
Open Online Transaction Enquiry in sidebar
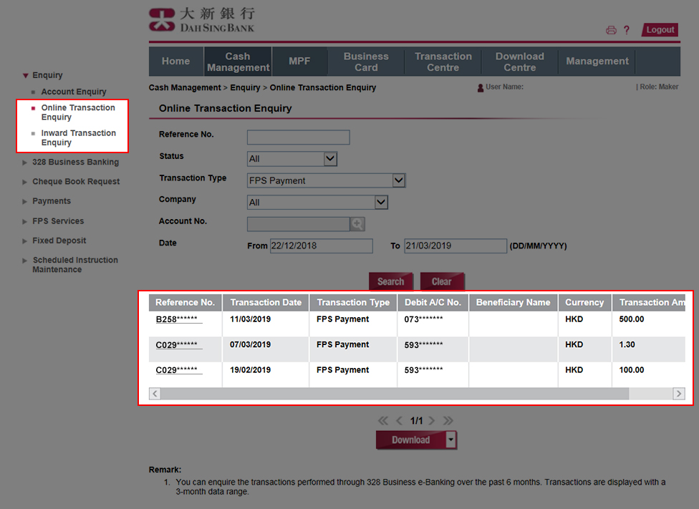tap(78, 112)
